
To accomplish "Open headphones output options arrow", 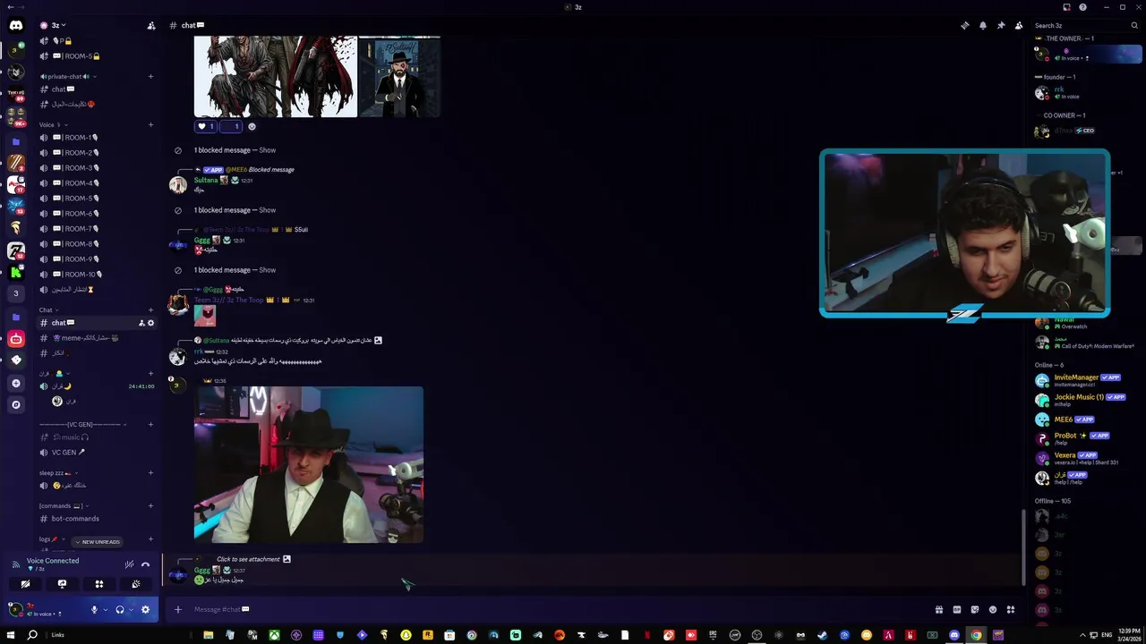I will click(131, 610).
